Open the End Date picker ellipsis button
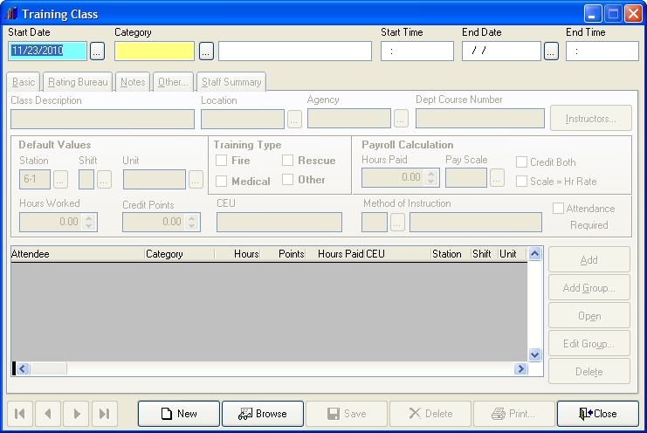The height and width of the screenshot is (433, 647). 551,52
